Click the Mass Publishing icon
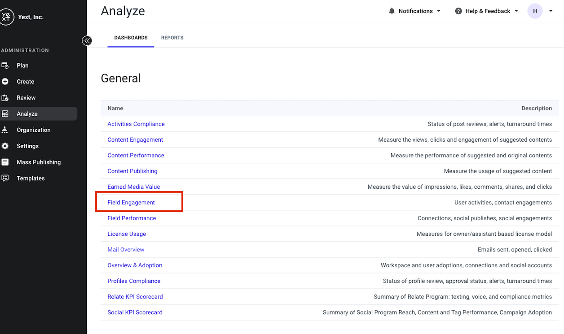Screen dimensions: 564x334 point(5,162)
